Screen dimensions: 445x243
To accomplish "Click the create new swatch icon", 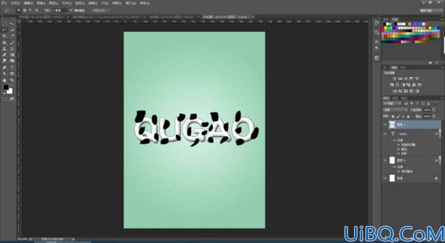I will (x=430, y=62).
